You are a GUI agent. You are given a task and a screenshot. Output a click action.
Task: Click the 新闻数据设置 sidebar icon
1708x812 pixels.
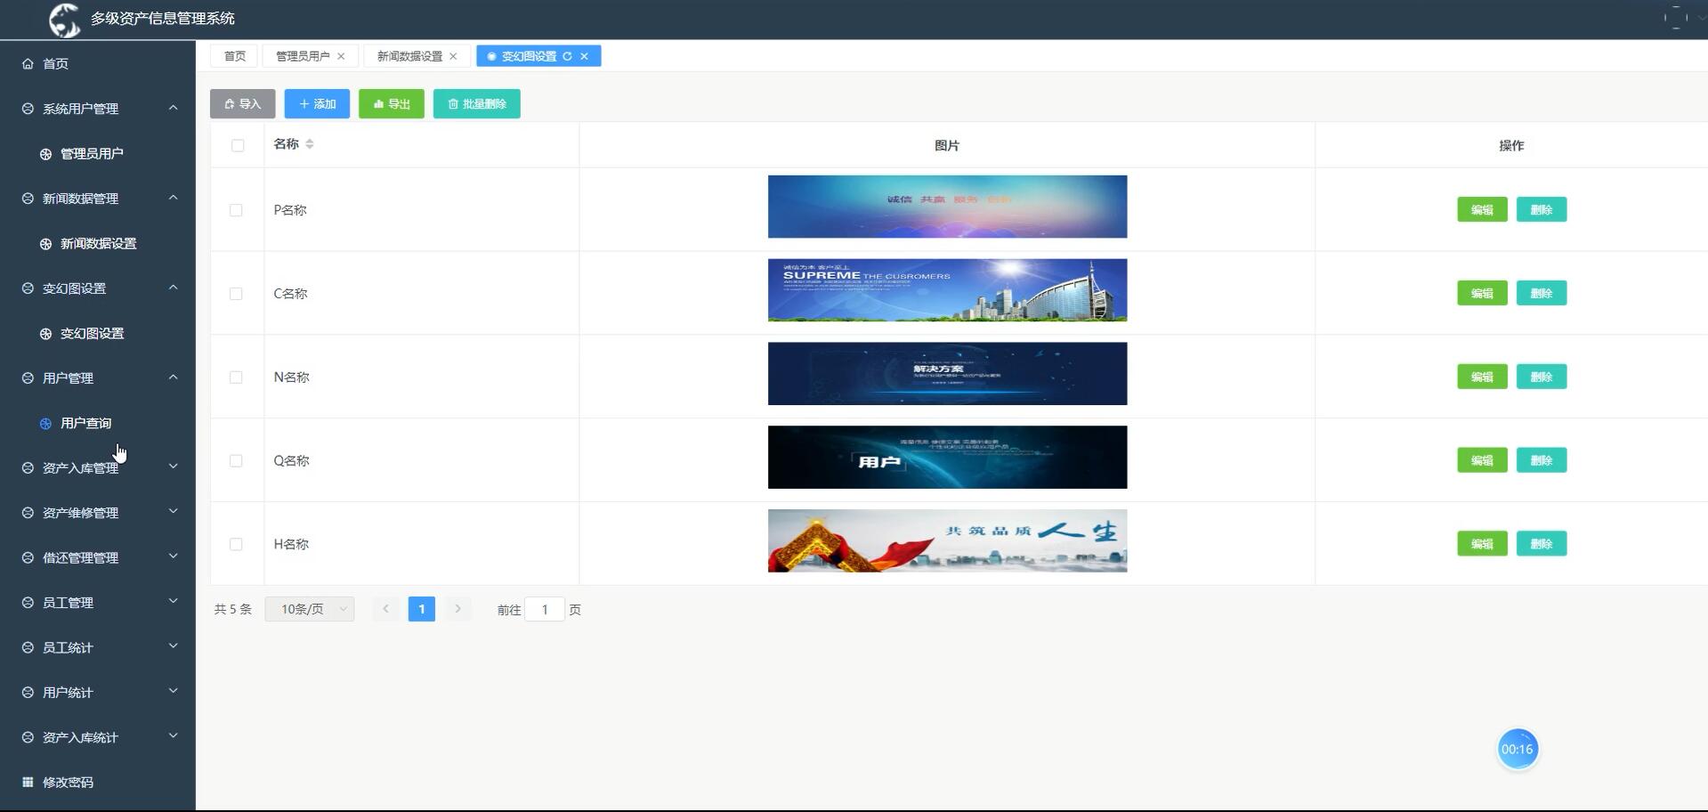pyautogui.click(x=45, y=242)
